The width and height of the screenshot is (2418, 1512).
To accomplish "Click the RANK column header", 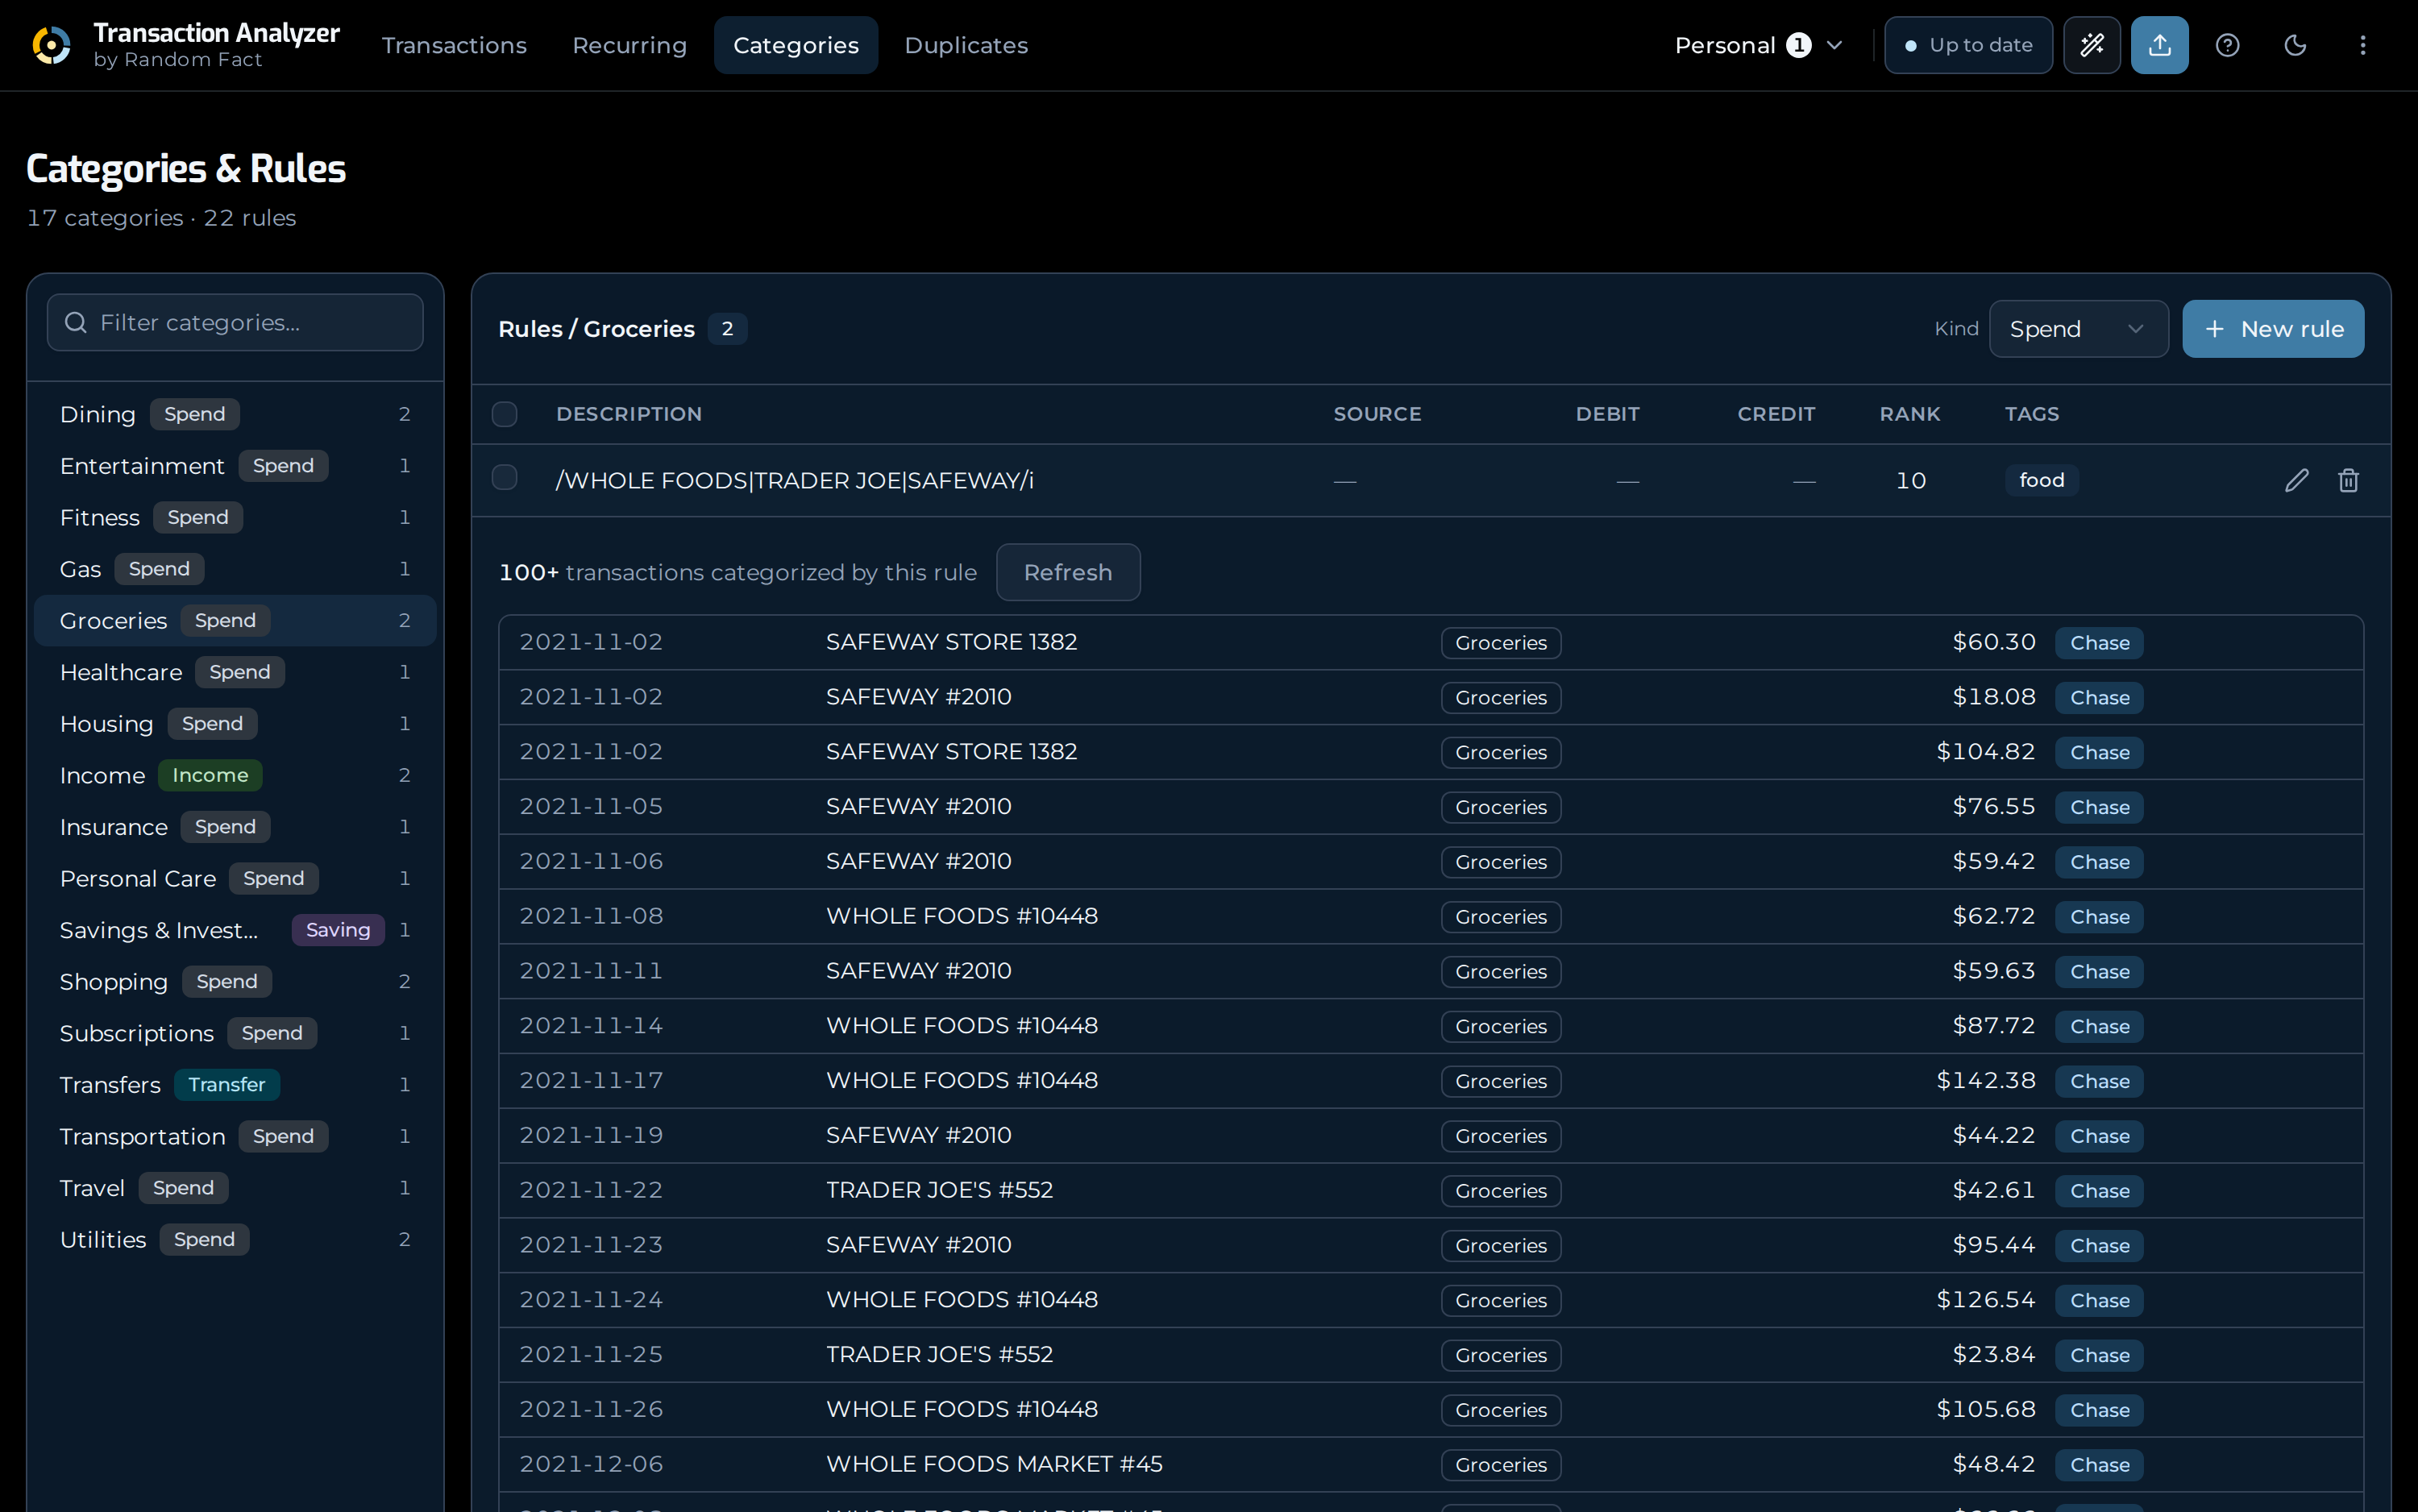I will 1909,414.
